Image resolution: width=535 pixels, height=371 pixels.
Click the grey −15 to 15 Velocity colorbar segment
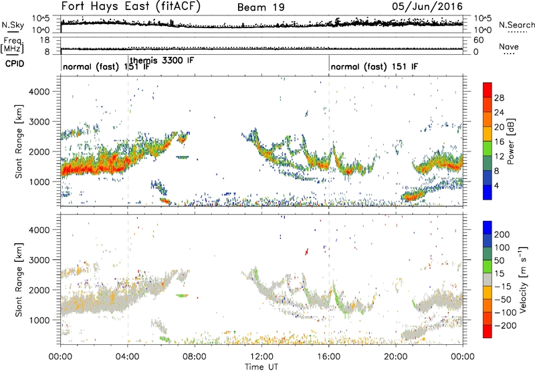tap(488, 280)
